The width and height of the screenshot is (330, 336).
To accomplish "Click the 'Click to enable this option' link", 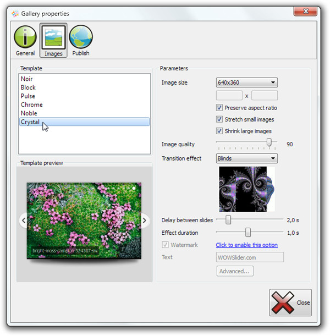I will coord(246,245).
